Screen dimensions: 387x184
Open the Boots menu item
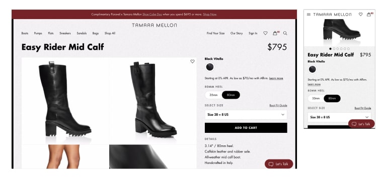coord(25,33)
